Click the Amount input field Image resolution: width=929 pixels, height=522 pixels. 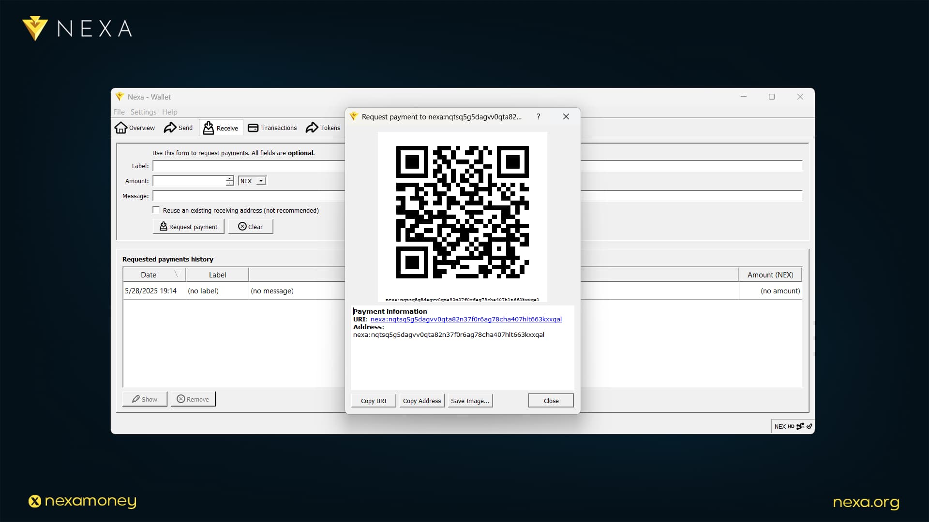click(189, 181)
